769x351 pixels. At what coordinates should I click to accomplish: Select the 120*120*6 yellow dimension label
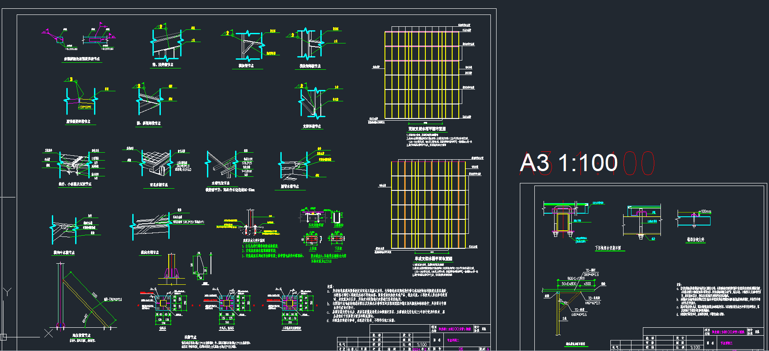pyautogui.click(x=85, y=107)
